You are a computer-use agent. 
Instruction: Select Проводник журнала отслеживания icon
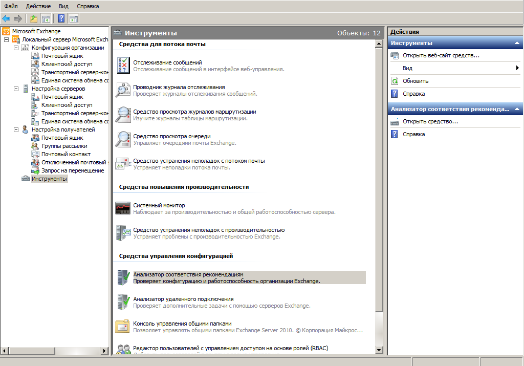(x=123, y=90)
